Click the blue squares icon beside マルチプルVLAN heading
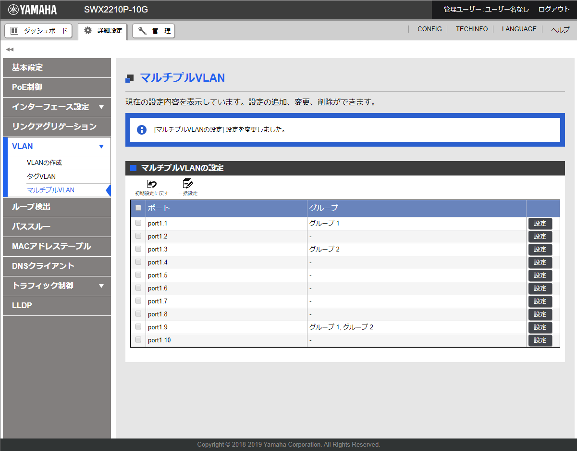577x451 pixels. coord(129,78)
